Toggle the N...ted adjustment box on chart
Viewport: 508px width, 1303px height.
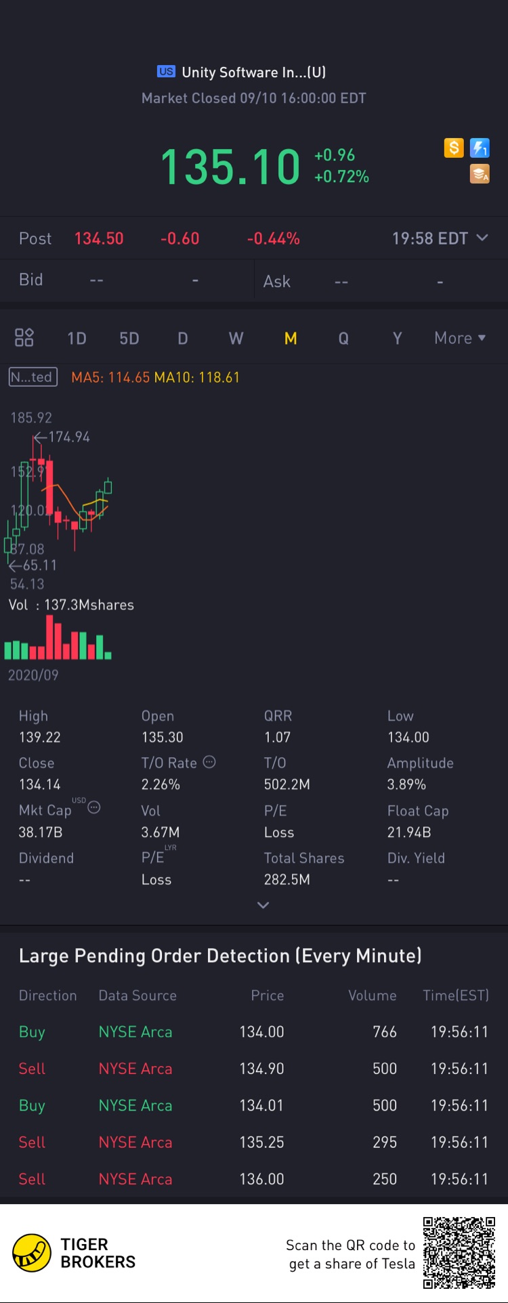tap(33, 377)
